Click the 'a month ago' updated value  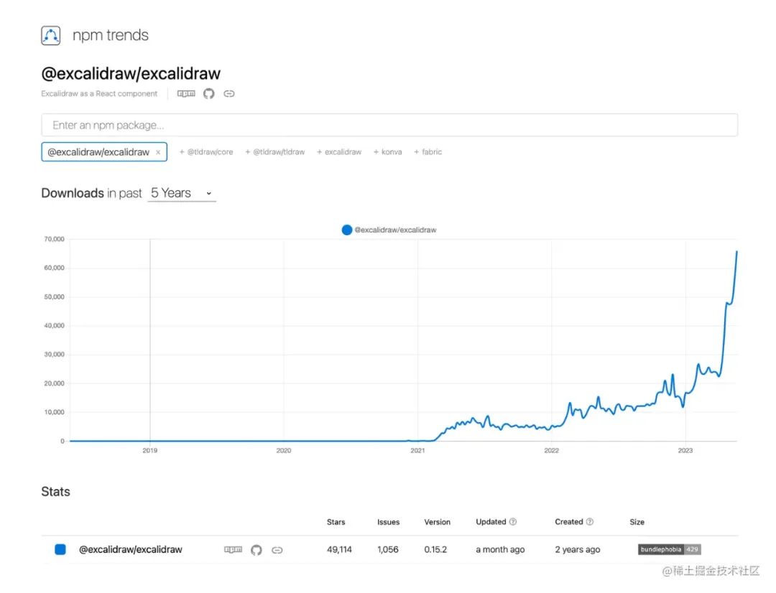(500, 549)
